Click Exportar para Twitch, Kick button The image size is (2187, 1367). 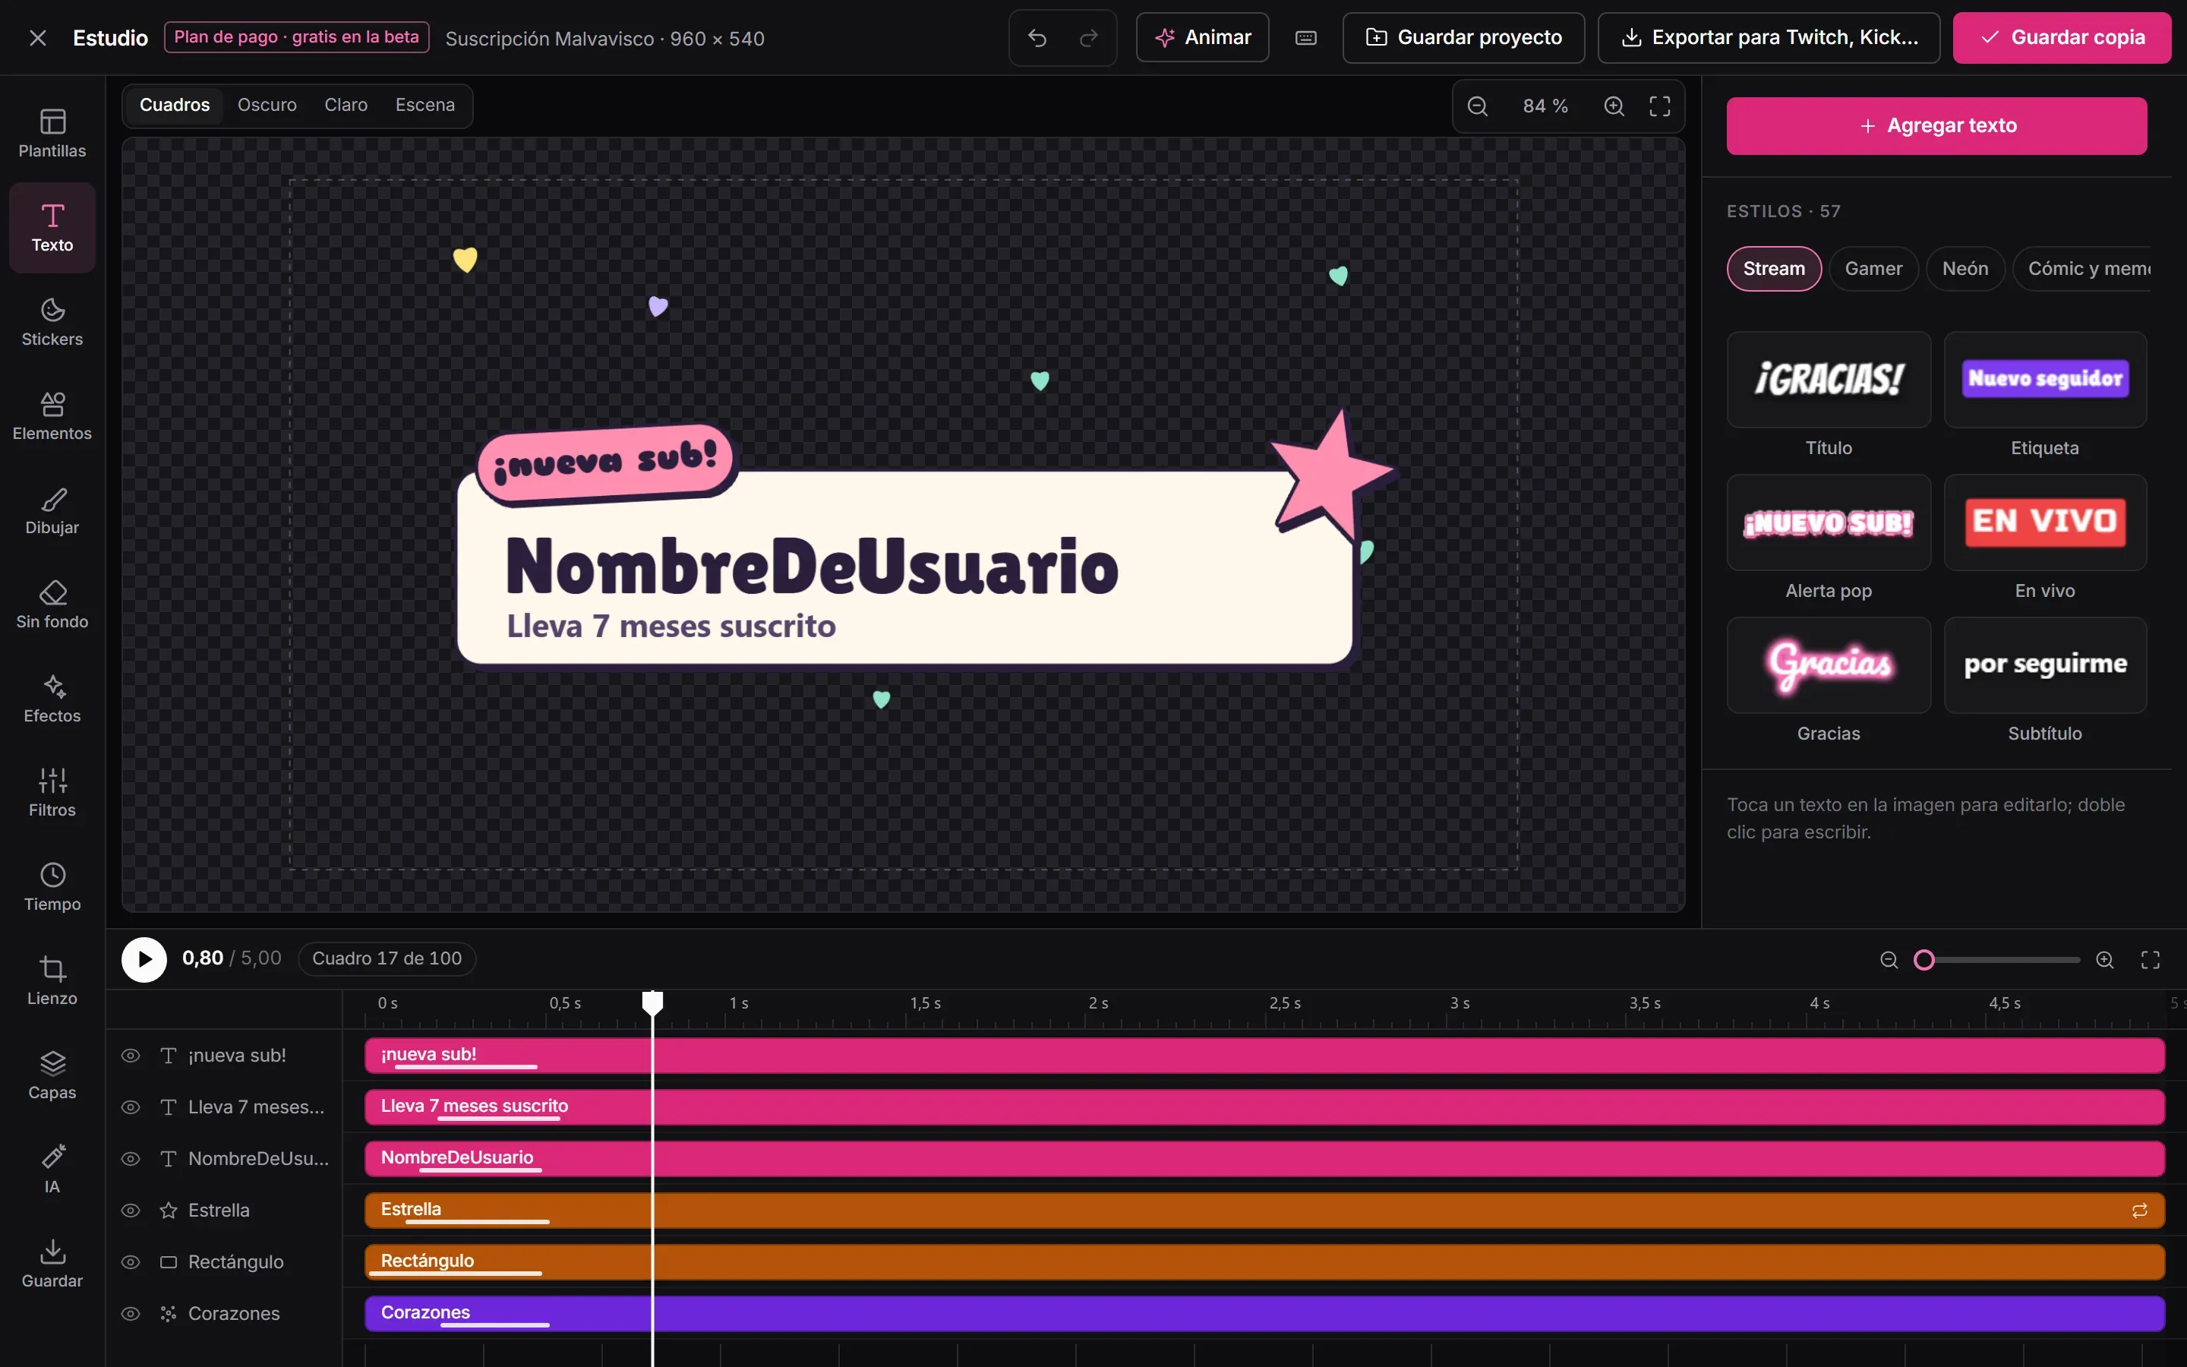(1769, 38)
